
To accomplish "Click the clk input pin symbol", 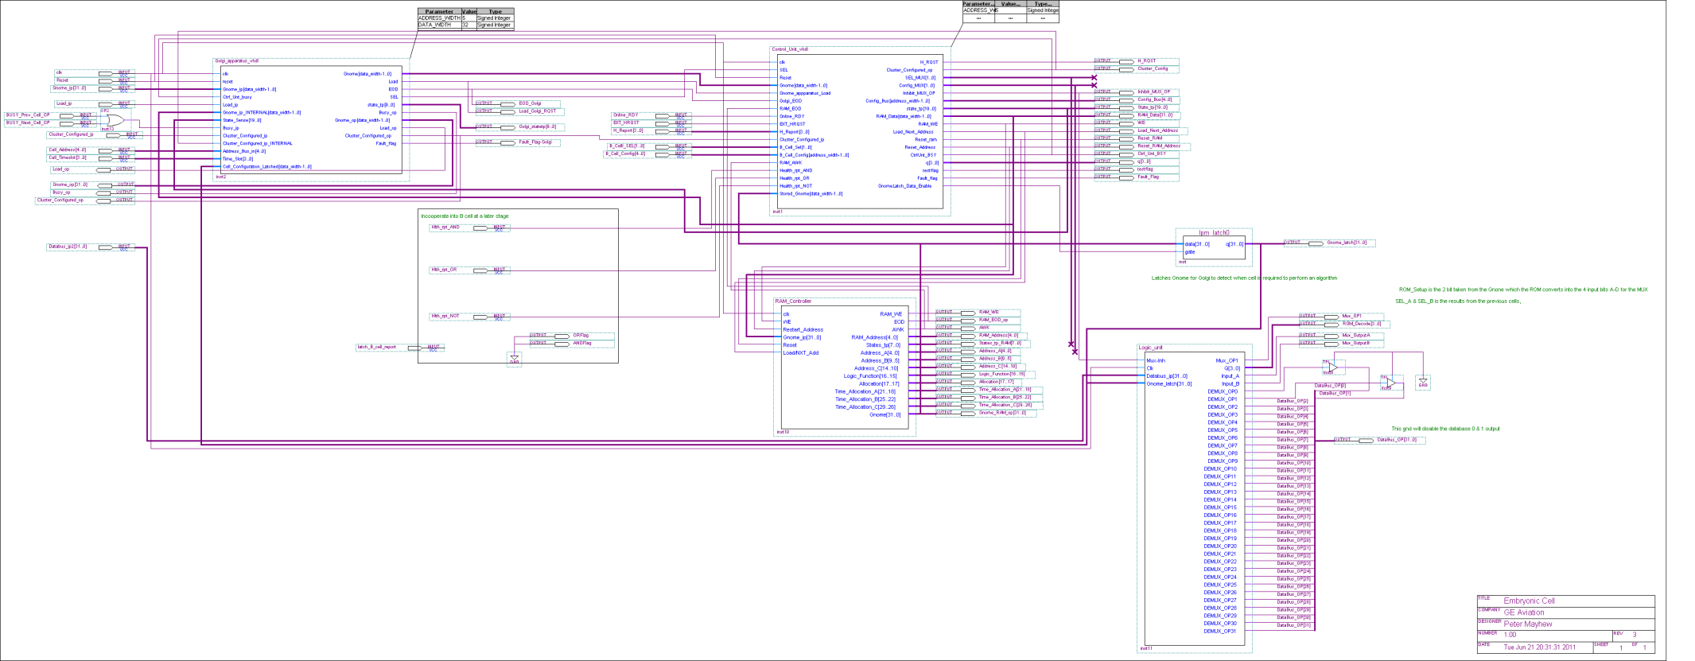I will (x=106, y=73).
